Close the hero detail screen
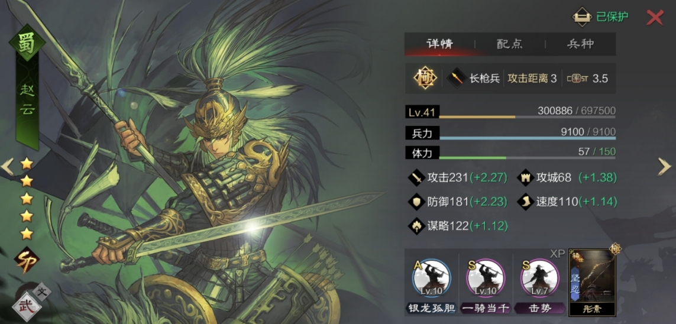 click(x=655, y=17)
